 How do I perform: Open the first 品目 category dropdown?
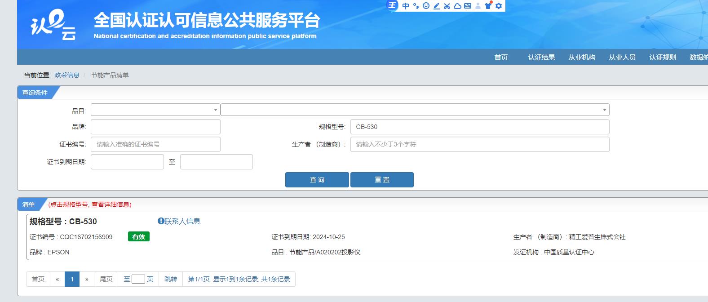(155, 110)
